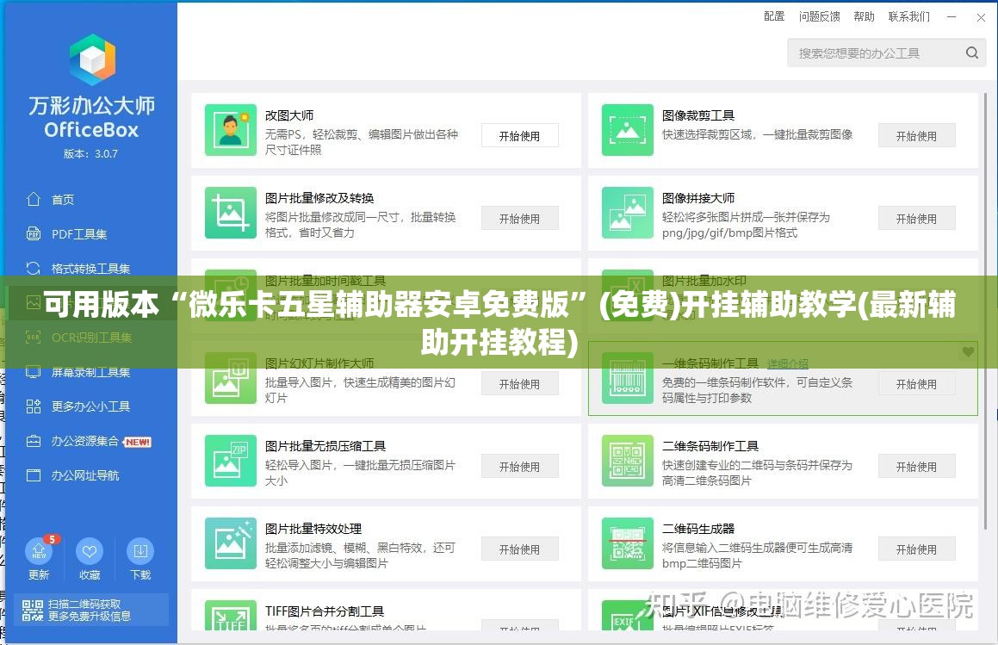Click 开始使用 for 一维条码制作工具
Screen dimensions: 998x645
click(916, 384)
